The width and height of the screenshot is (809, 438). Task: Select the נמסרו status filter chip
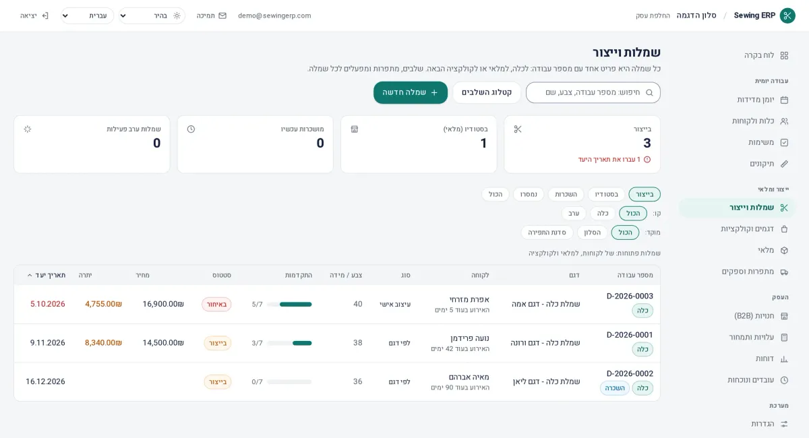pos(529,194)
